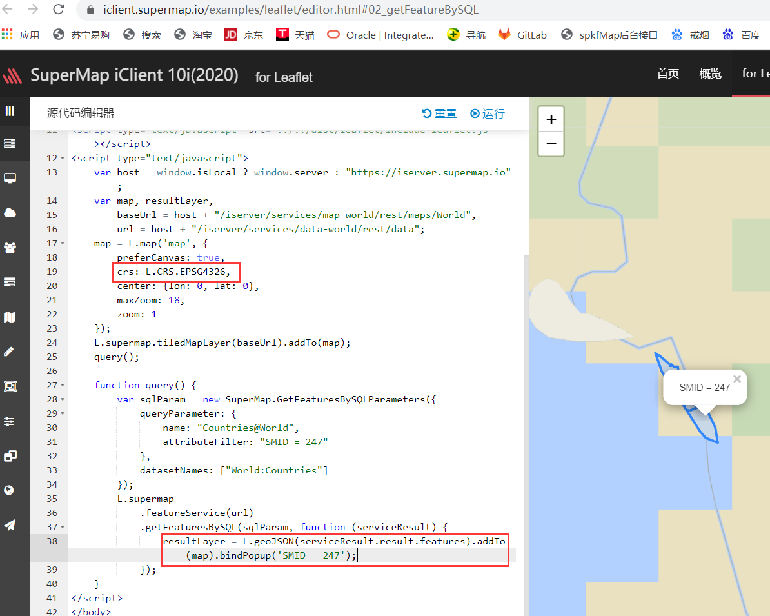The width and height of the screenshot is (770, 616).
Task: Collapse code fold at line 27
Action: (x=63, y=385)
